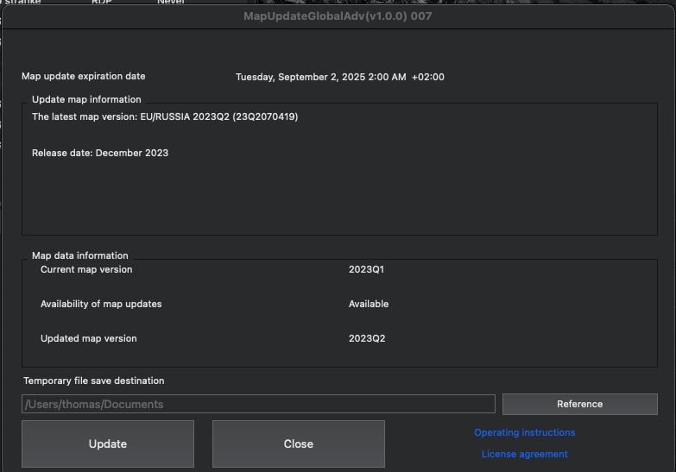Click the Close button
The image size is (676, 472).
(299, 444)
